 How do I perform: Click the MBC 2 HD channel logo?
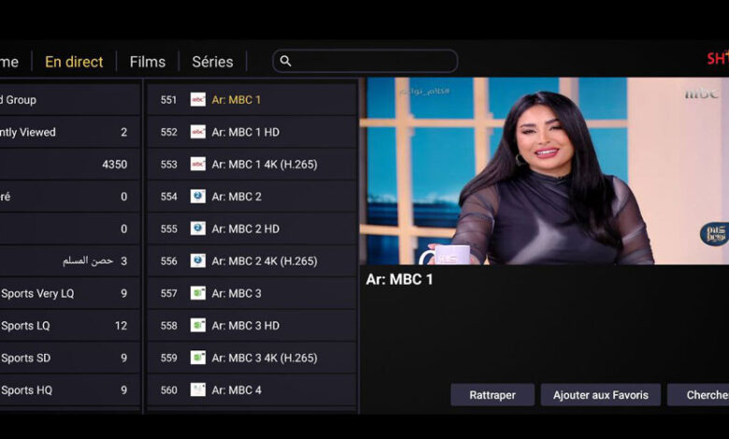[x=198, y=229]
